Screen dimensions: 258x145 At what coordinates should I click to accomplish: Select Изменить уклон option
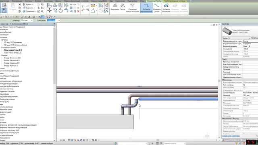[x=157, y=8]
